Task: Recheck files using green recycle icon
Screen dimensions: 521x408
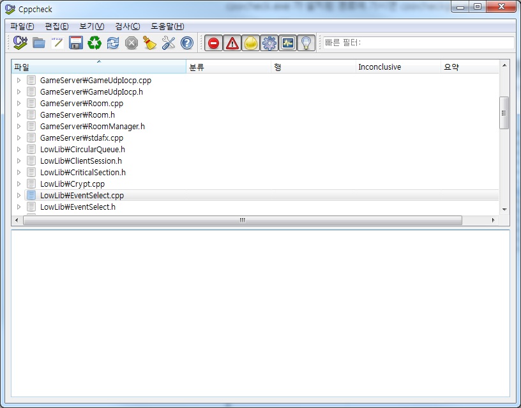Action: (94, 43)
